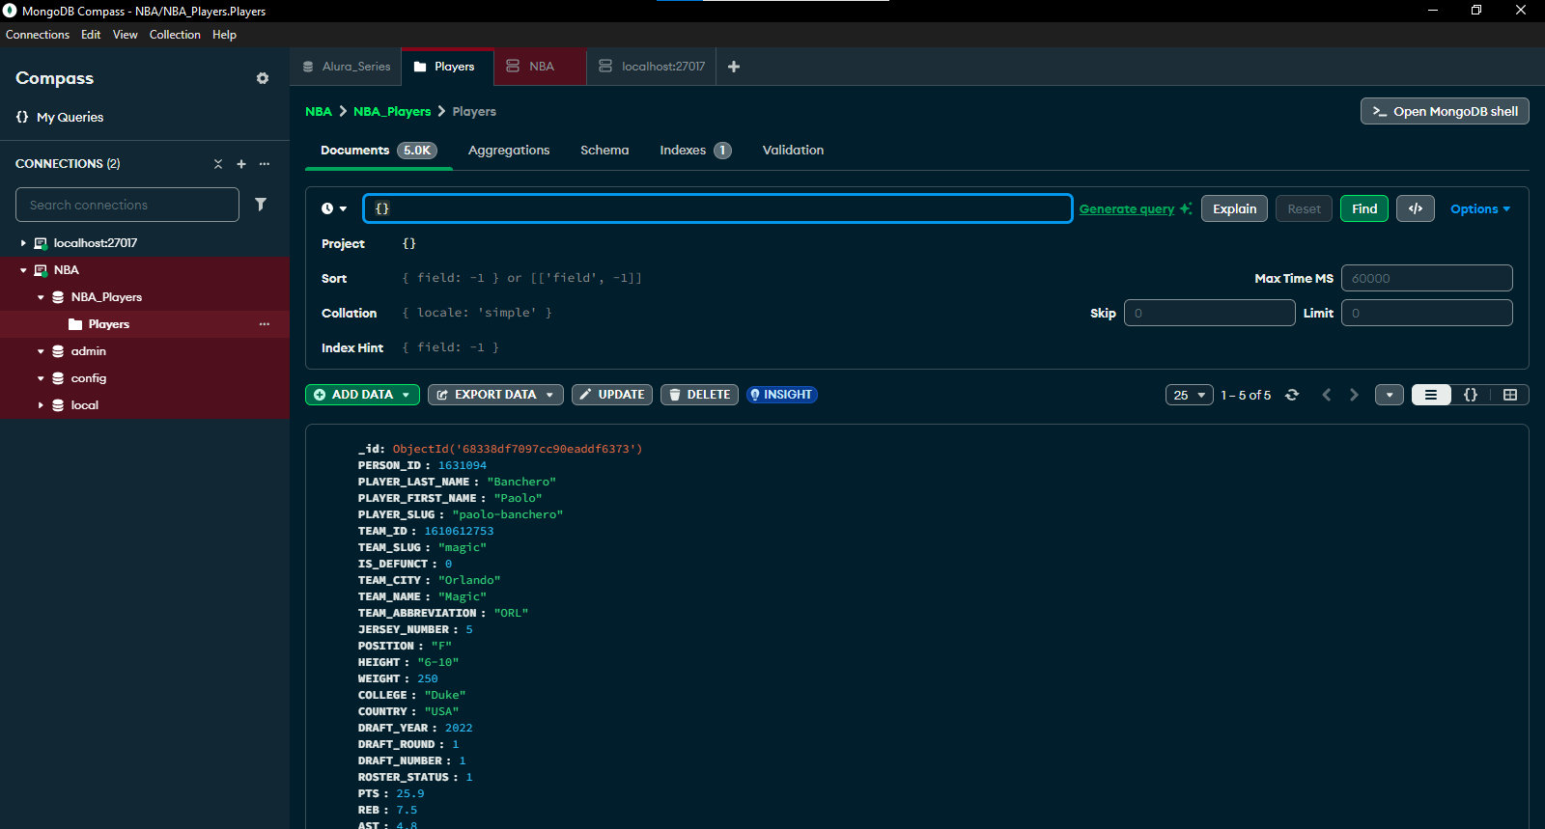
Task: Open the Validation tab
Action: click(793, 151)
